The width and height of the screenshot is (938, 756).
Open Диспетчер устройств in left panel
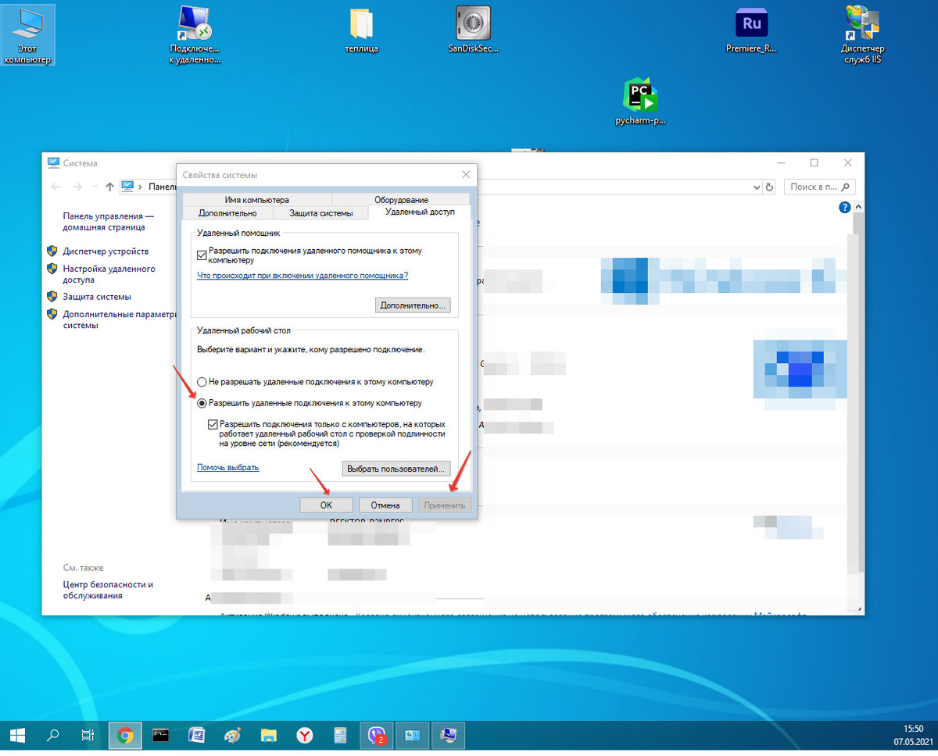(106, 251)
